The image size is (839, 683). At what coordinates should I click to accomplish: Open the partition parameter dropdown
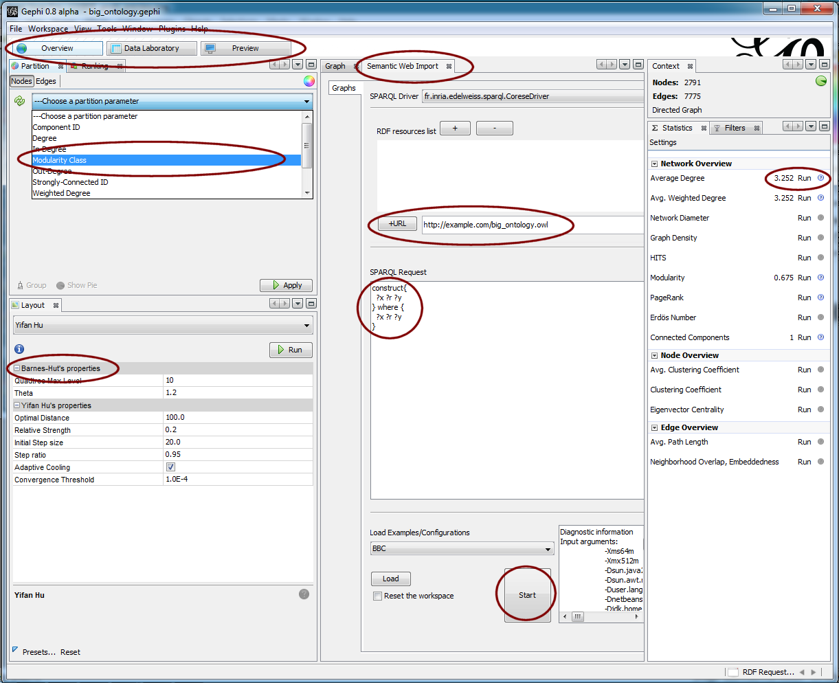(x=172, y=101)
